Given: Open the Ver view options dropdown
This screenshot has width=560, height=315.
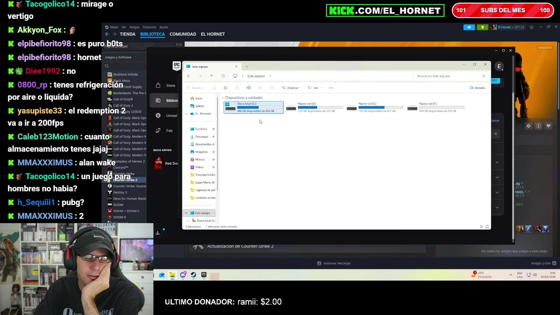Looking at the screenshot, I should pos(315,88).
